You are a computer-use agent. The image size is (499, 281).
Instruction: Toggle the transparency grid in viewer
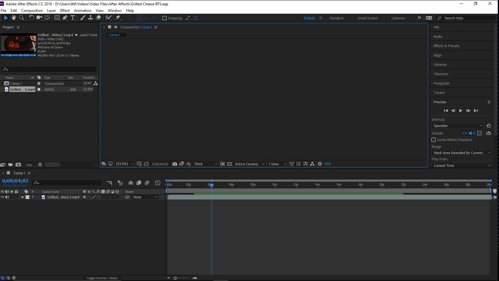point(229,164)
